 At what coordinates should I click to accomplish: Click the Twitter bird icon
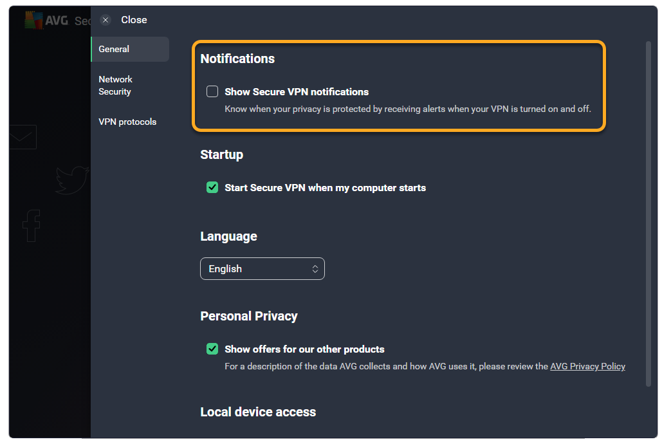[x=71, y=180]
